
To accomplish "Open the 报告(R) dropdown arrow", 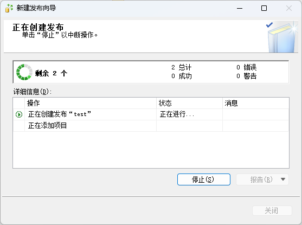I will [x=282, y=179].
